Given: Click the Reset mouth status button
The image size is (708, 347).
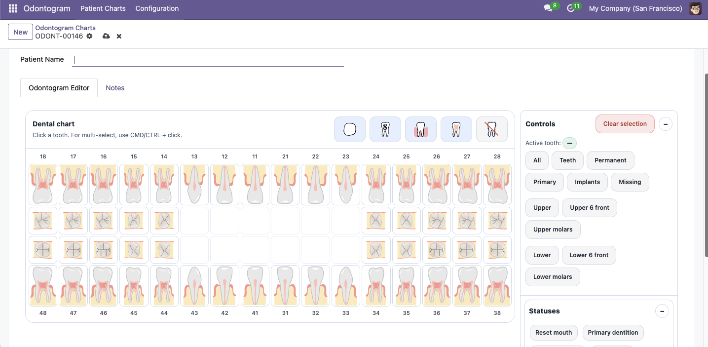Looking at the screenshot, I should [x=554, y=333].
